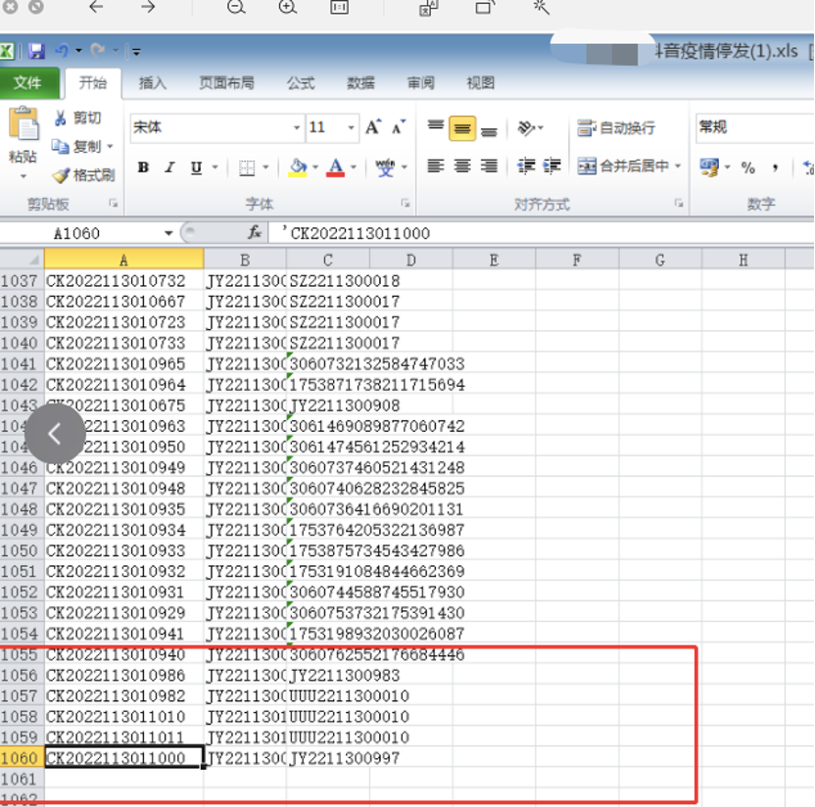
Task: Save the workbook with floppy disk icon
Action: 36,51
